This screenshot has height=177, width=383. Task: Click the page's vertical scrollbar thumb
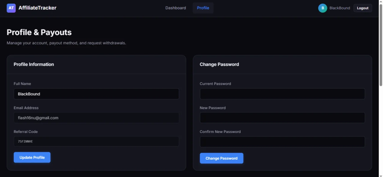click(x=381, y=45)
